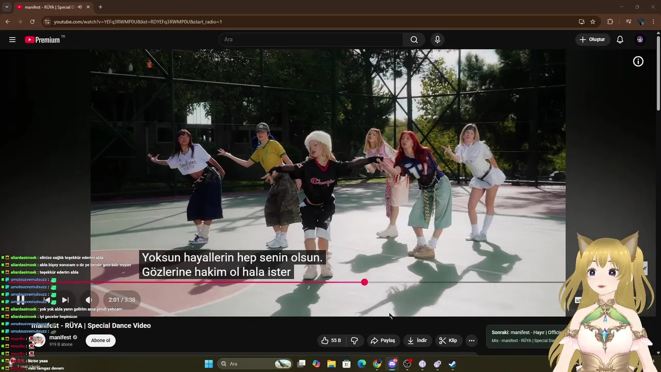Open media controls icon in toolbar

pyautogui.click(x=628, y=22)
